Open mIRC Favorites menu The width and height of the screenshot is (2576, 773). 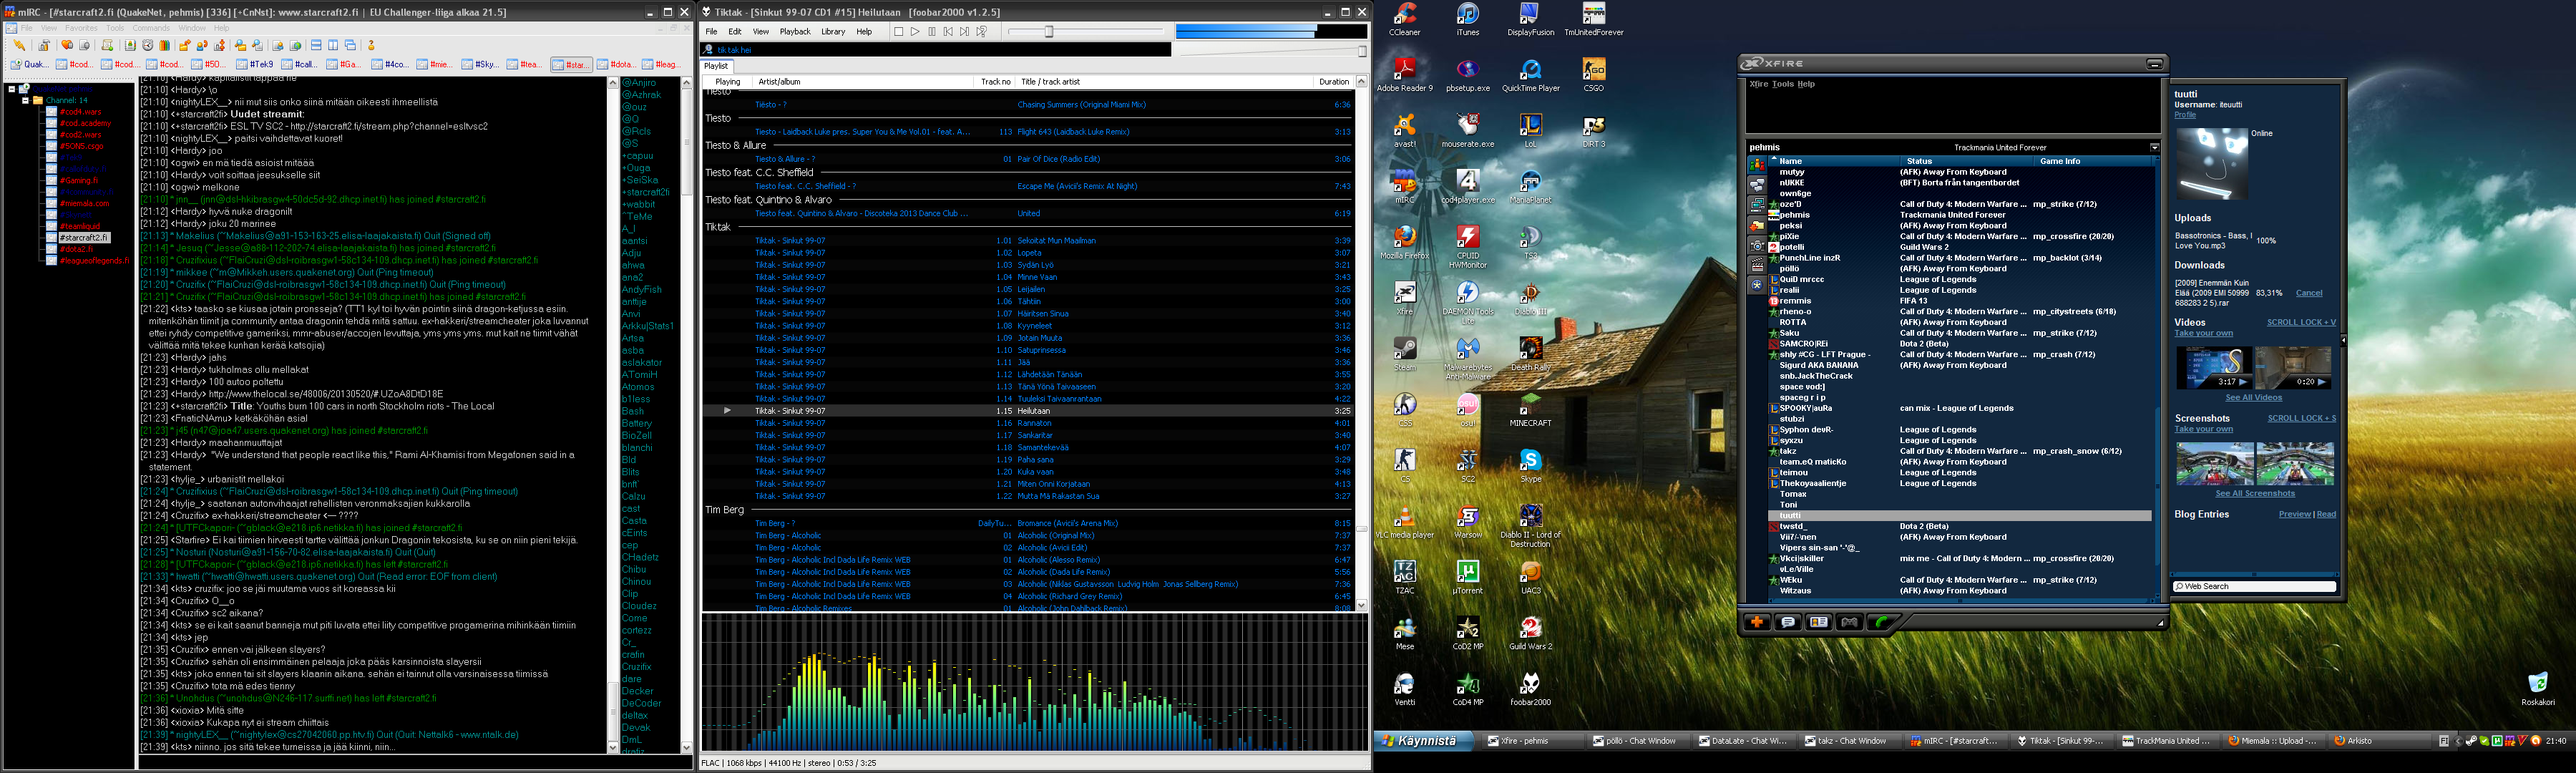coord(82,28)
